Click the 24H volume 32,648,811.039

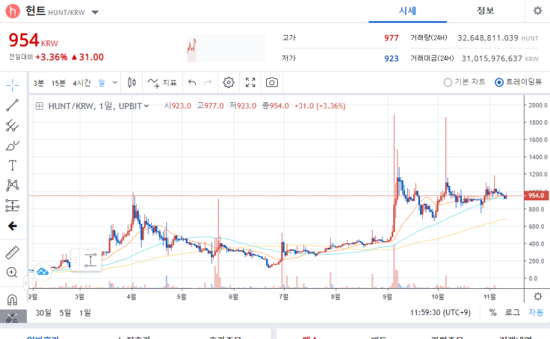487,38
